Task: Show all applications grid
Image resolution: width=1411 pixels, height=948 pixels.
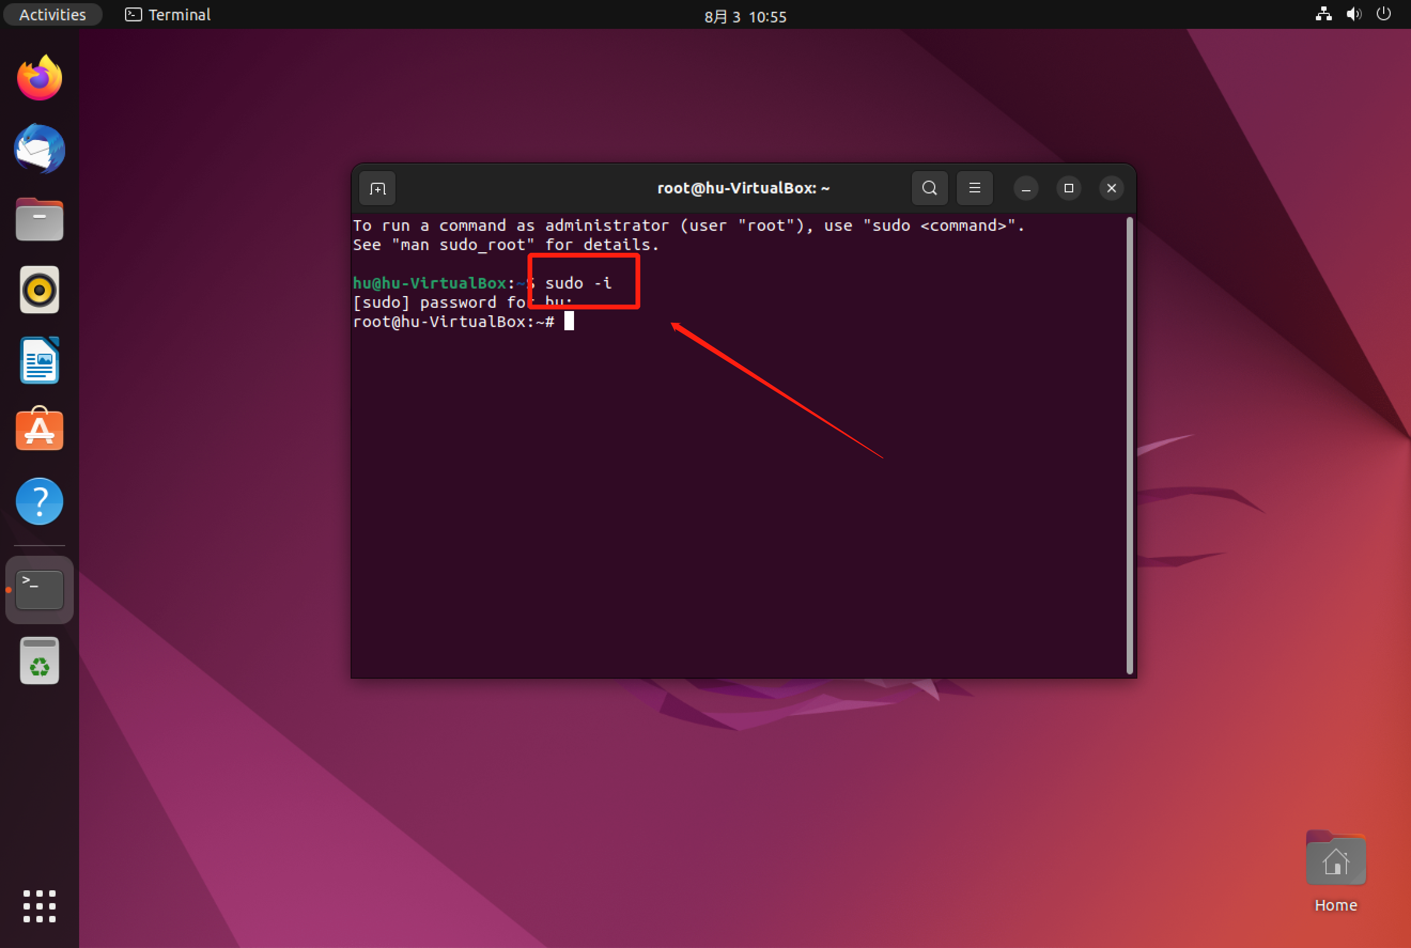Action: point(40,906)
